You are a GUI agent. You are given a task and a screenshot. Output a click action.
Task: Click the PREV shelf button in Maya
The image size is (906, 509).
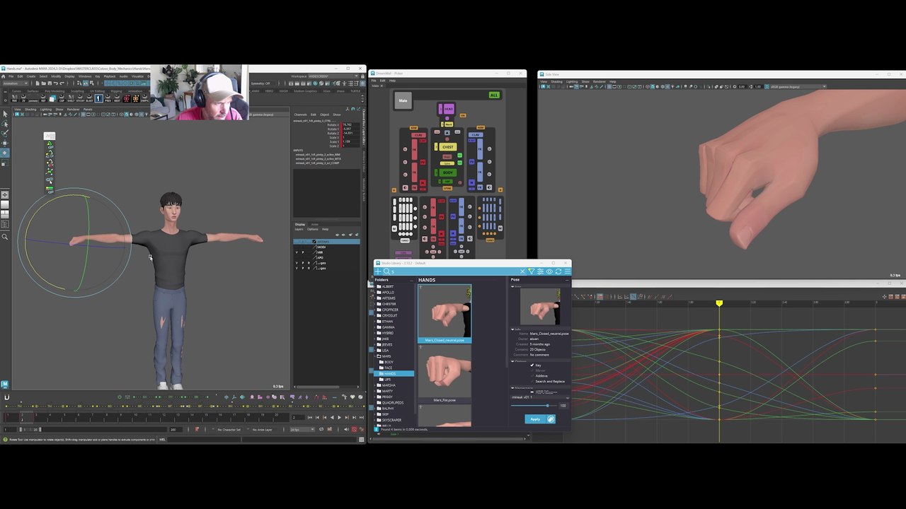108,98
